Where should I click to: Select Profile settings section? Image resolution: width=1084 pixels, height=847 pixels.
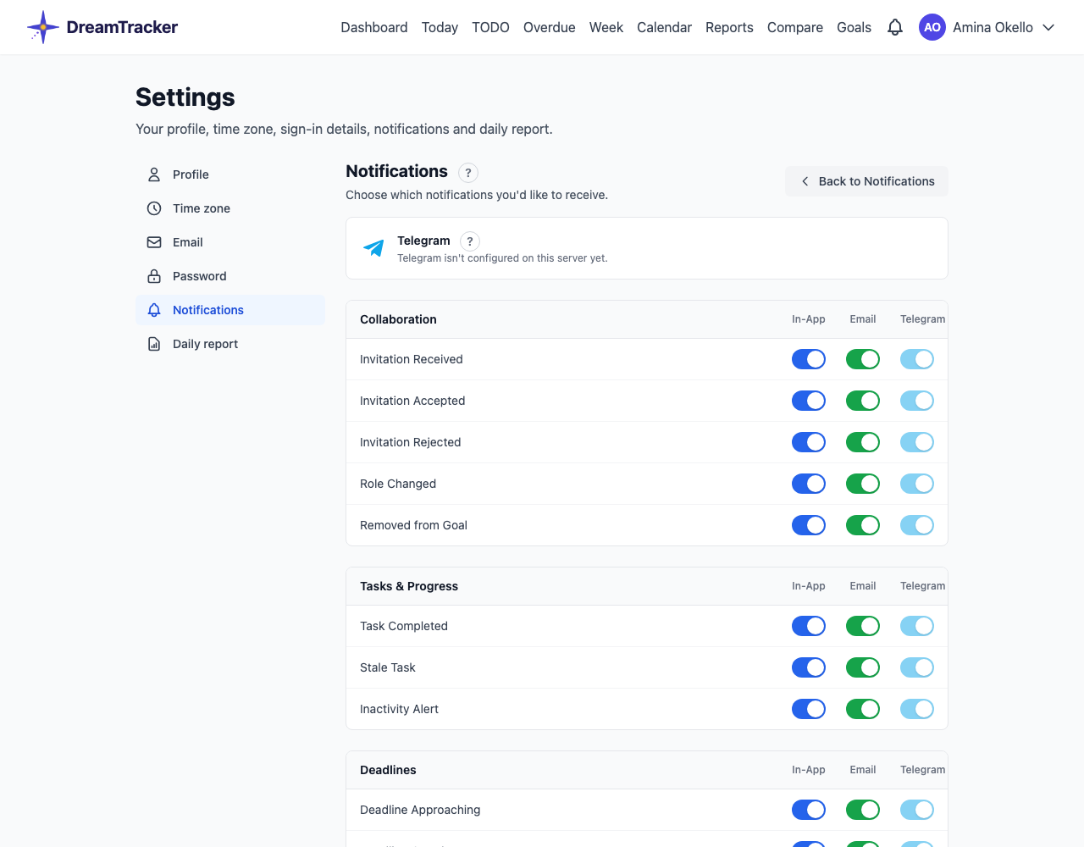[230, 174]
